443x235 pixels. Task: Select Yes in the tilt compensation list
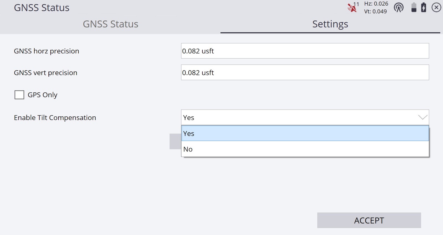305,133
